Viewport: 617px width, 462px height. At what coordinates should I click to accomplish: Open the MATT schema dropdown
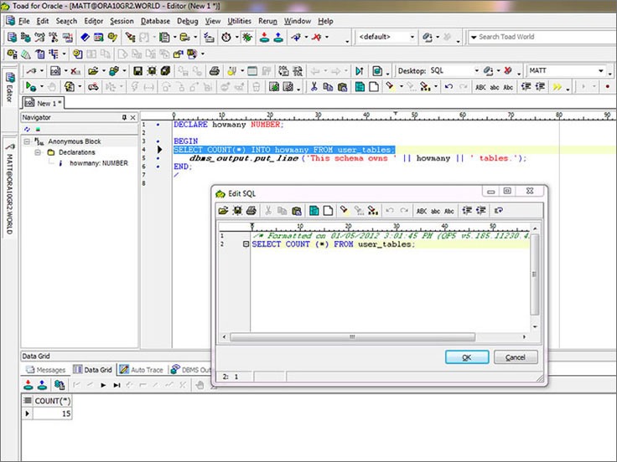tap(601, 71)
